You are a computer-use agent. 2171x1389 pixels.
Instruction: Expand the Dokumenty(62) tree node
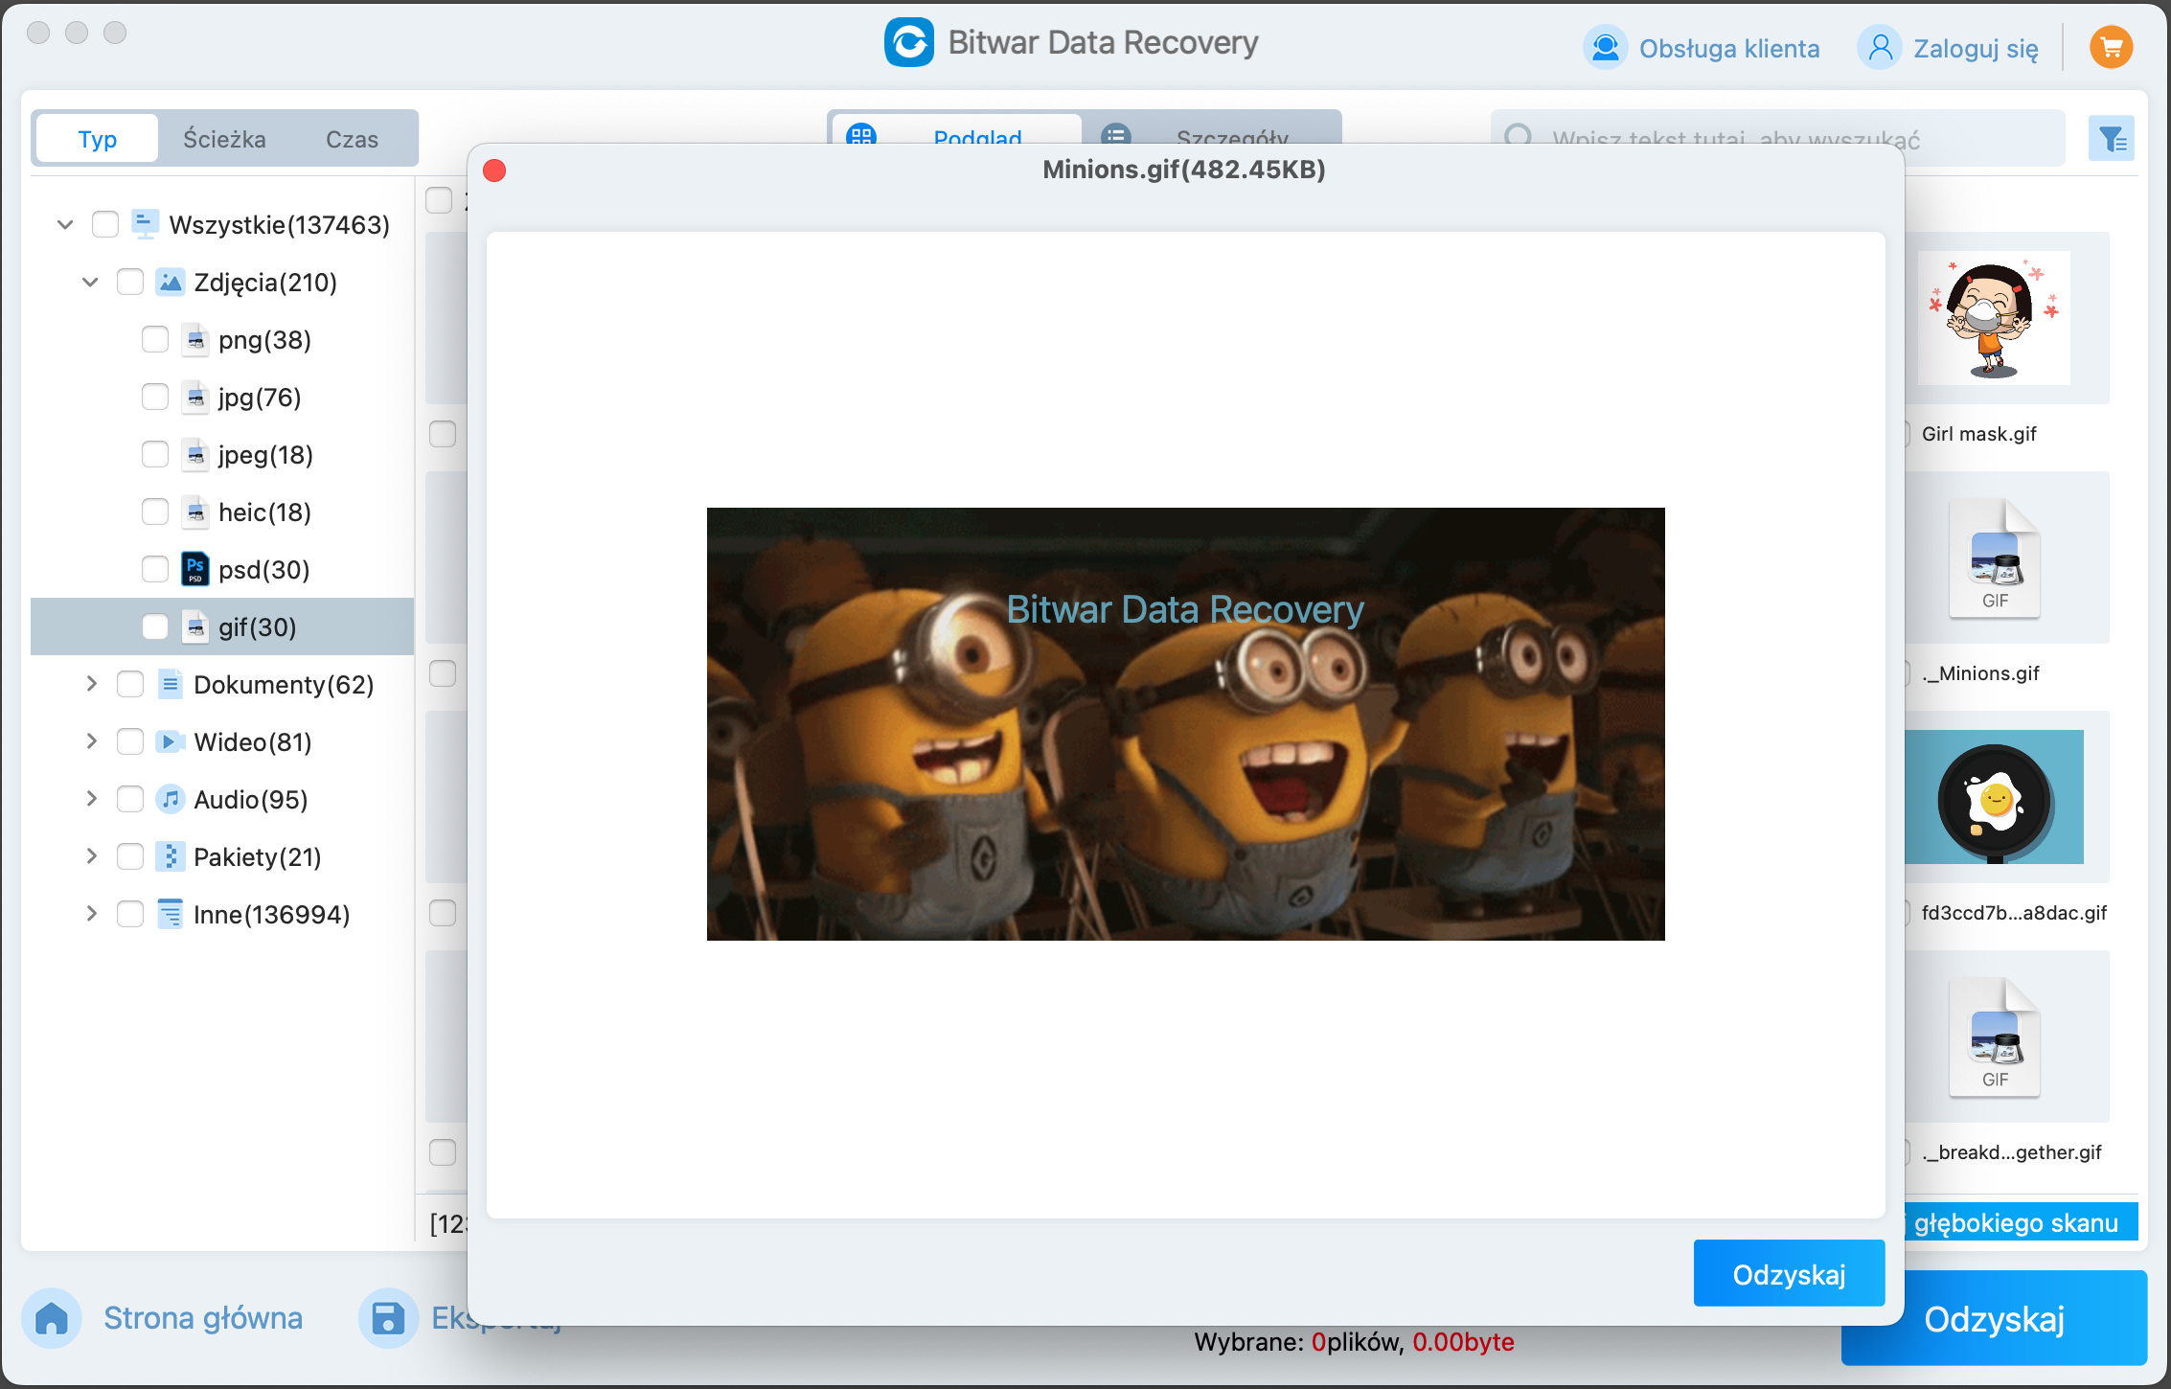(x=91, y=684)
